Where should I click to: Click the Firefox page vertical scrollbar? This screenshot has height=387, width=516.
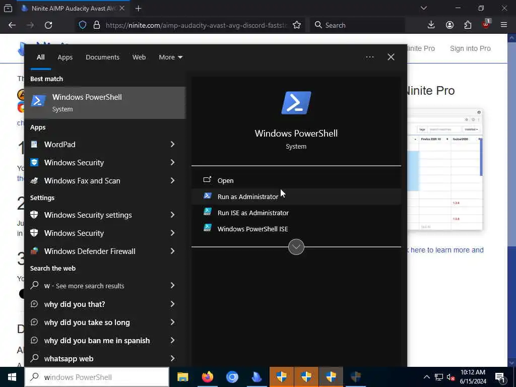coord(512,200)
